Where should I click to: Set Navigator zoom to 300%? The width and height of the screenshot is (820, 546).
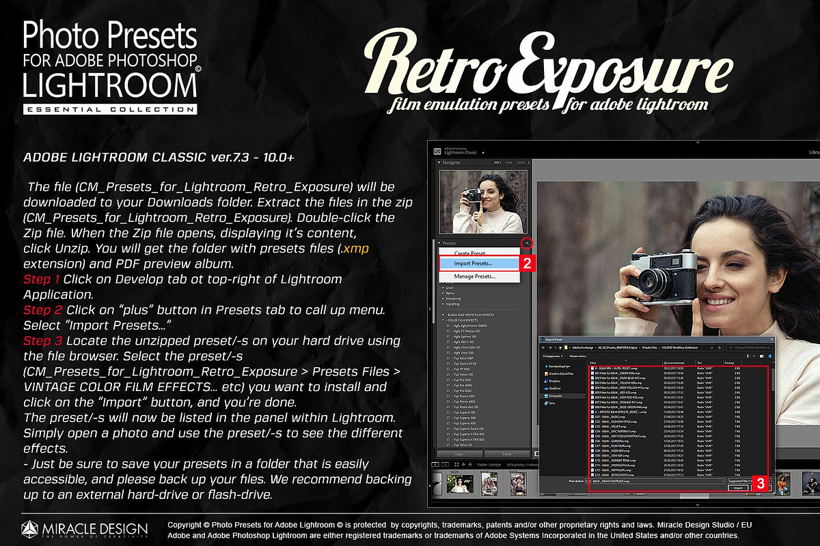pos(521,162)
